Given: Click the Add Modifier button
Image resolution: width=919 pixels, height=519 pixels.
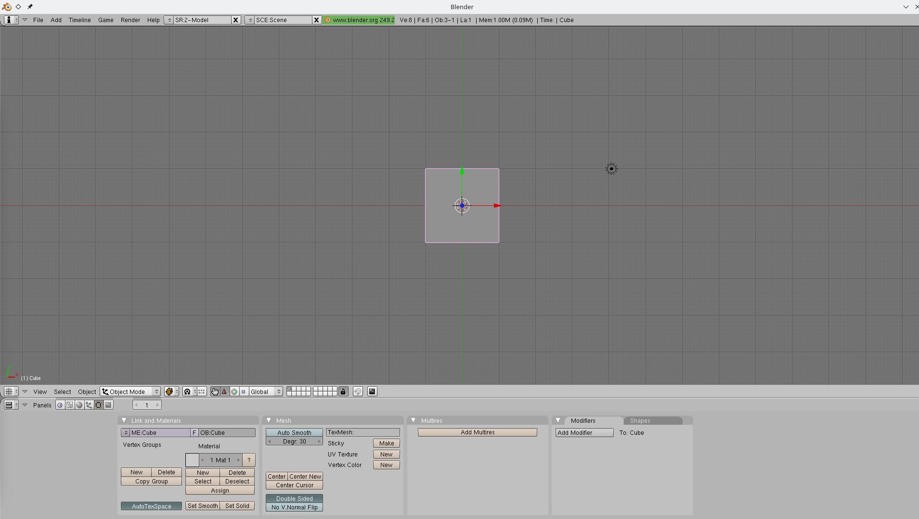Looking at the screenshot, I should pos(584,432).
